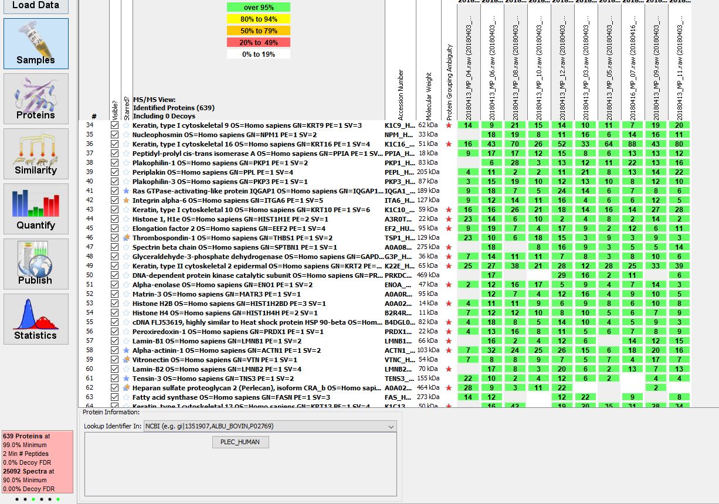Star the Nucleophosmin protein row
Image resolution: width=719 pixels, height=504 pixels.
click(x=126, y=135)
